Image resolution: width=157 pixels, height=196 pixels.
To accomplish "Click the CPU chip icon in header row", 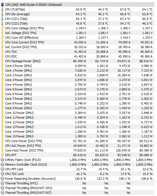I will tap(2, 5).
